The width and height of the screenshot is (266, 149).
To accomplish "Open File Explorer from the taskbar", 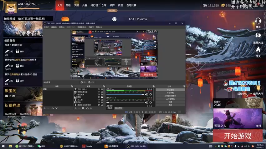I will tap(10, 146).
